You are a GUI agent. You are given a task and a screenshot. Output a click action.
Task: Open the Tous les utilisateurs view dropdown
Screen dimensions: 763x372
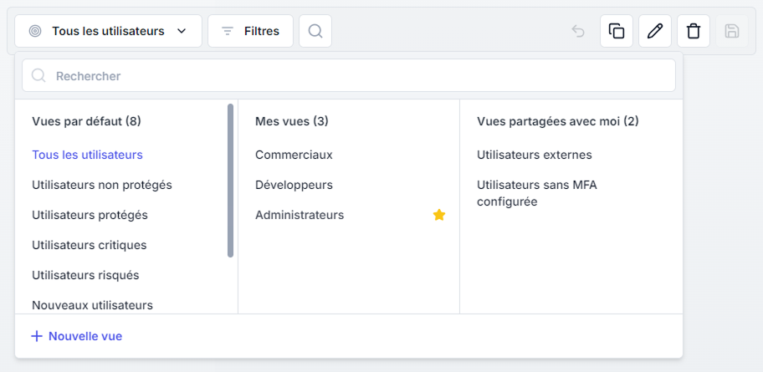[108, 31]
